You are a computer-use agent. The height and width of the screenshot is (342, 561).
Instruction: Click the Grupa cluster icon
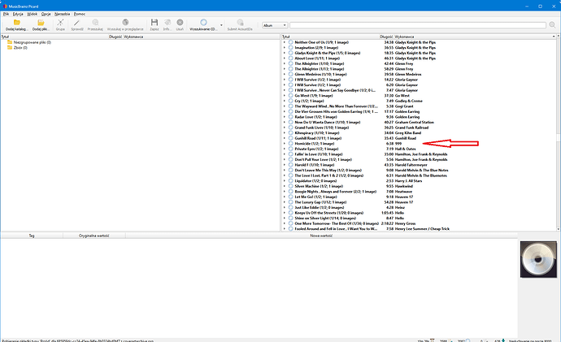click(60, 23)
